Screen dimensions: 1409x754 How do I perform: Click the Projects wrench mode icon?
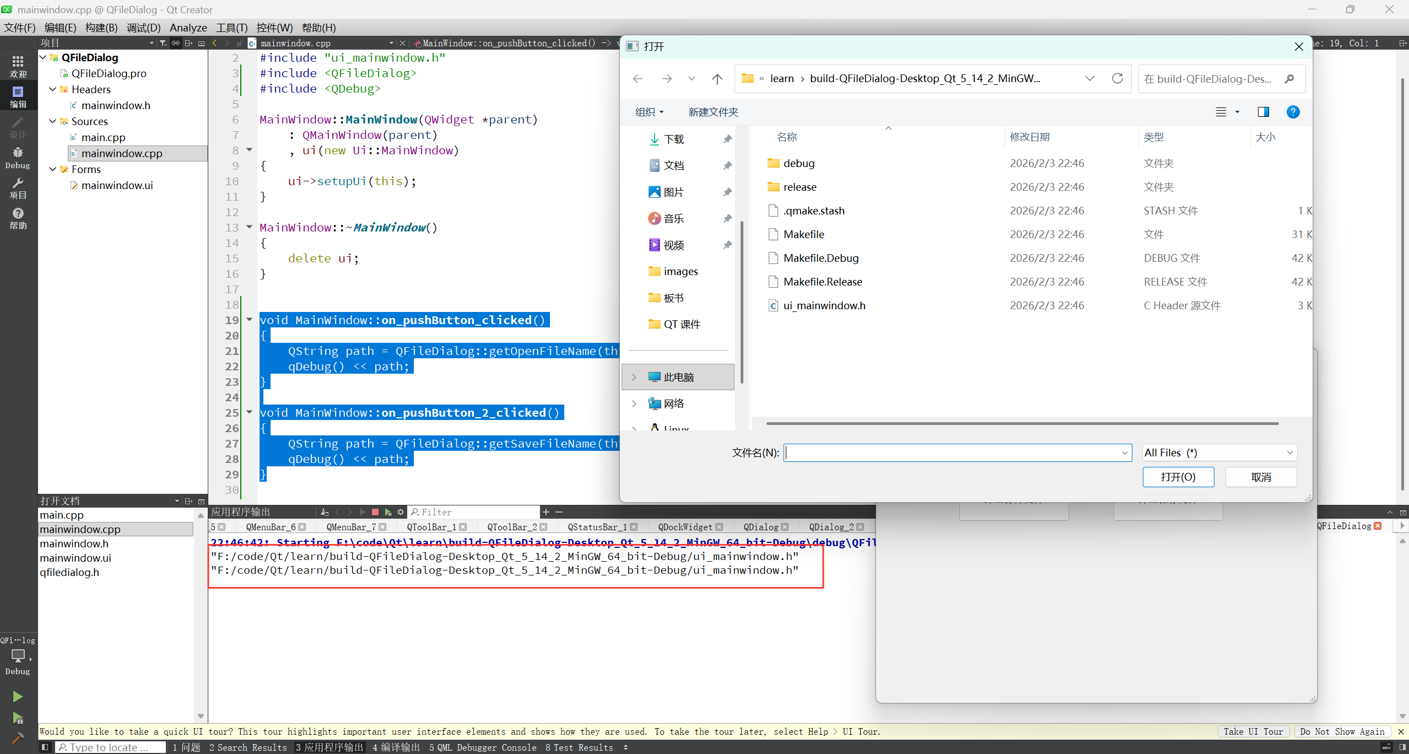tap(18, 187)
